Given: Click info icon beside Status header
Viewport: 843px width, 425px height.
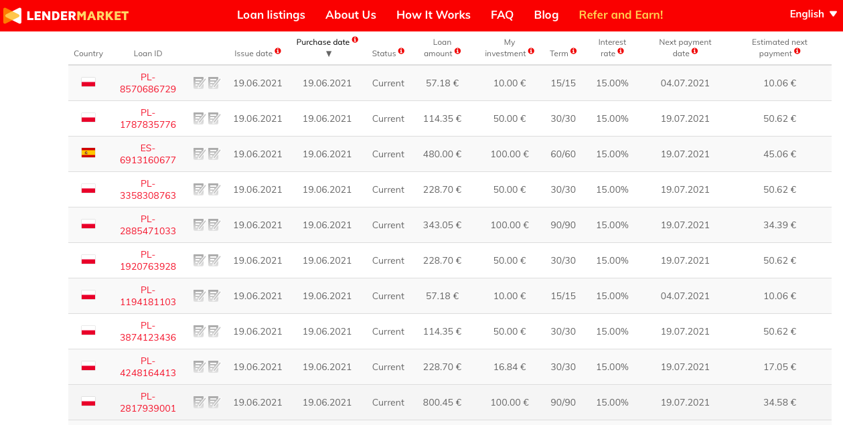Looking at the screenshot, I should pos(401,51).
